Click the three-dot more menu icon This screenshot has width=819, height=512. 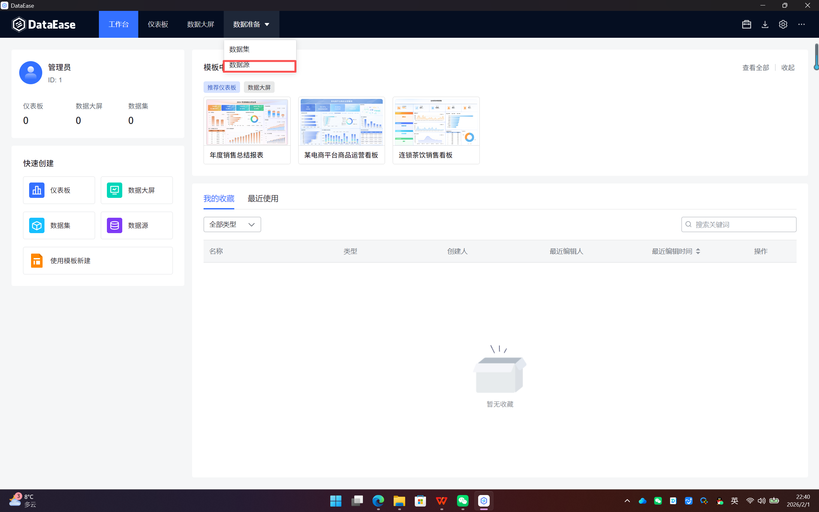[x=801, y=24]
